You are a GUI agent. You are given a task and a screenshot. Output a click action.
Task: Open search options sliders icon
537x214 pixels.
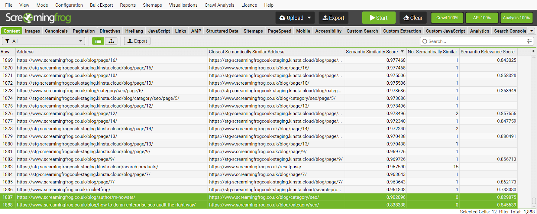pos(529,41)
